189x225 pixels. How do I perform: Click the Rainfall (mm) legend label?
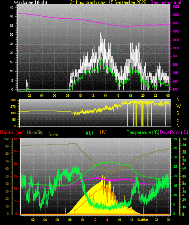pos(12,132)
